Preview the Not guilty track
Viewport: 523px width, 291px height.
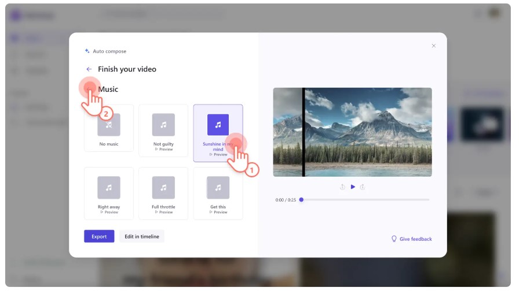pos(164,150)
